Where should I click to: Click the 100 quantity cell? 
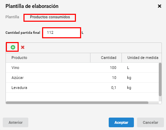(x=106, y=68)
